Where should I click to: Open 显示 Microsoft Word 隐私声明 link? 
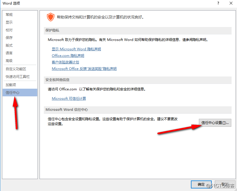coord(76,49)
